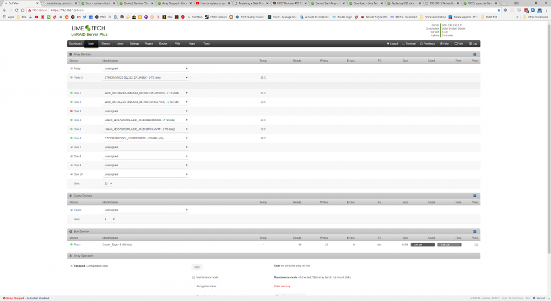
Task: Browse the Flash device folder icon
Action: click(476, 245)
